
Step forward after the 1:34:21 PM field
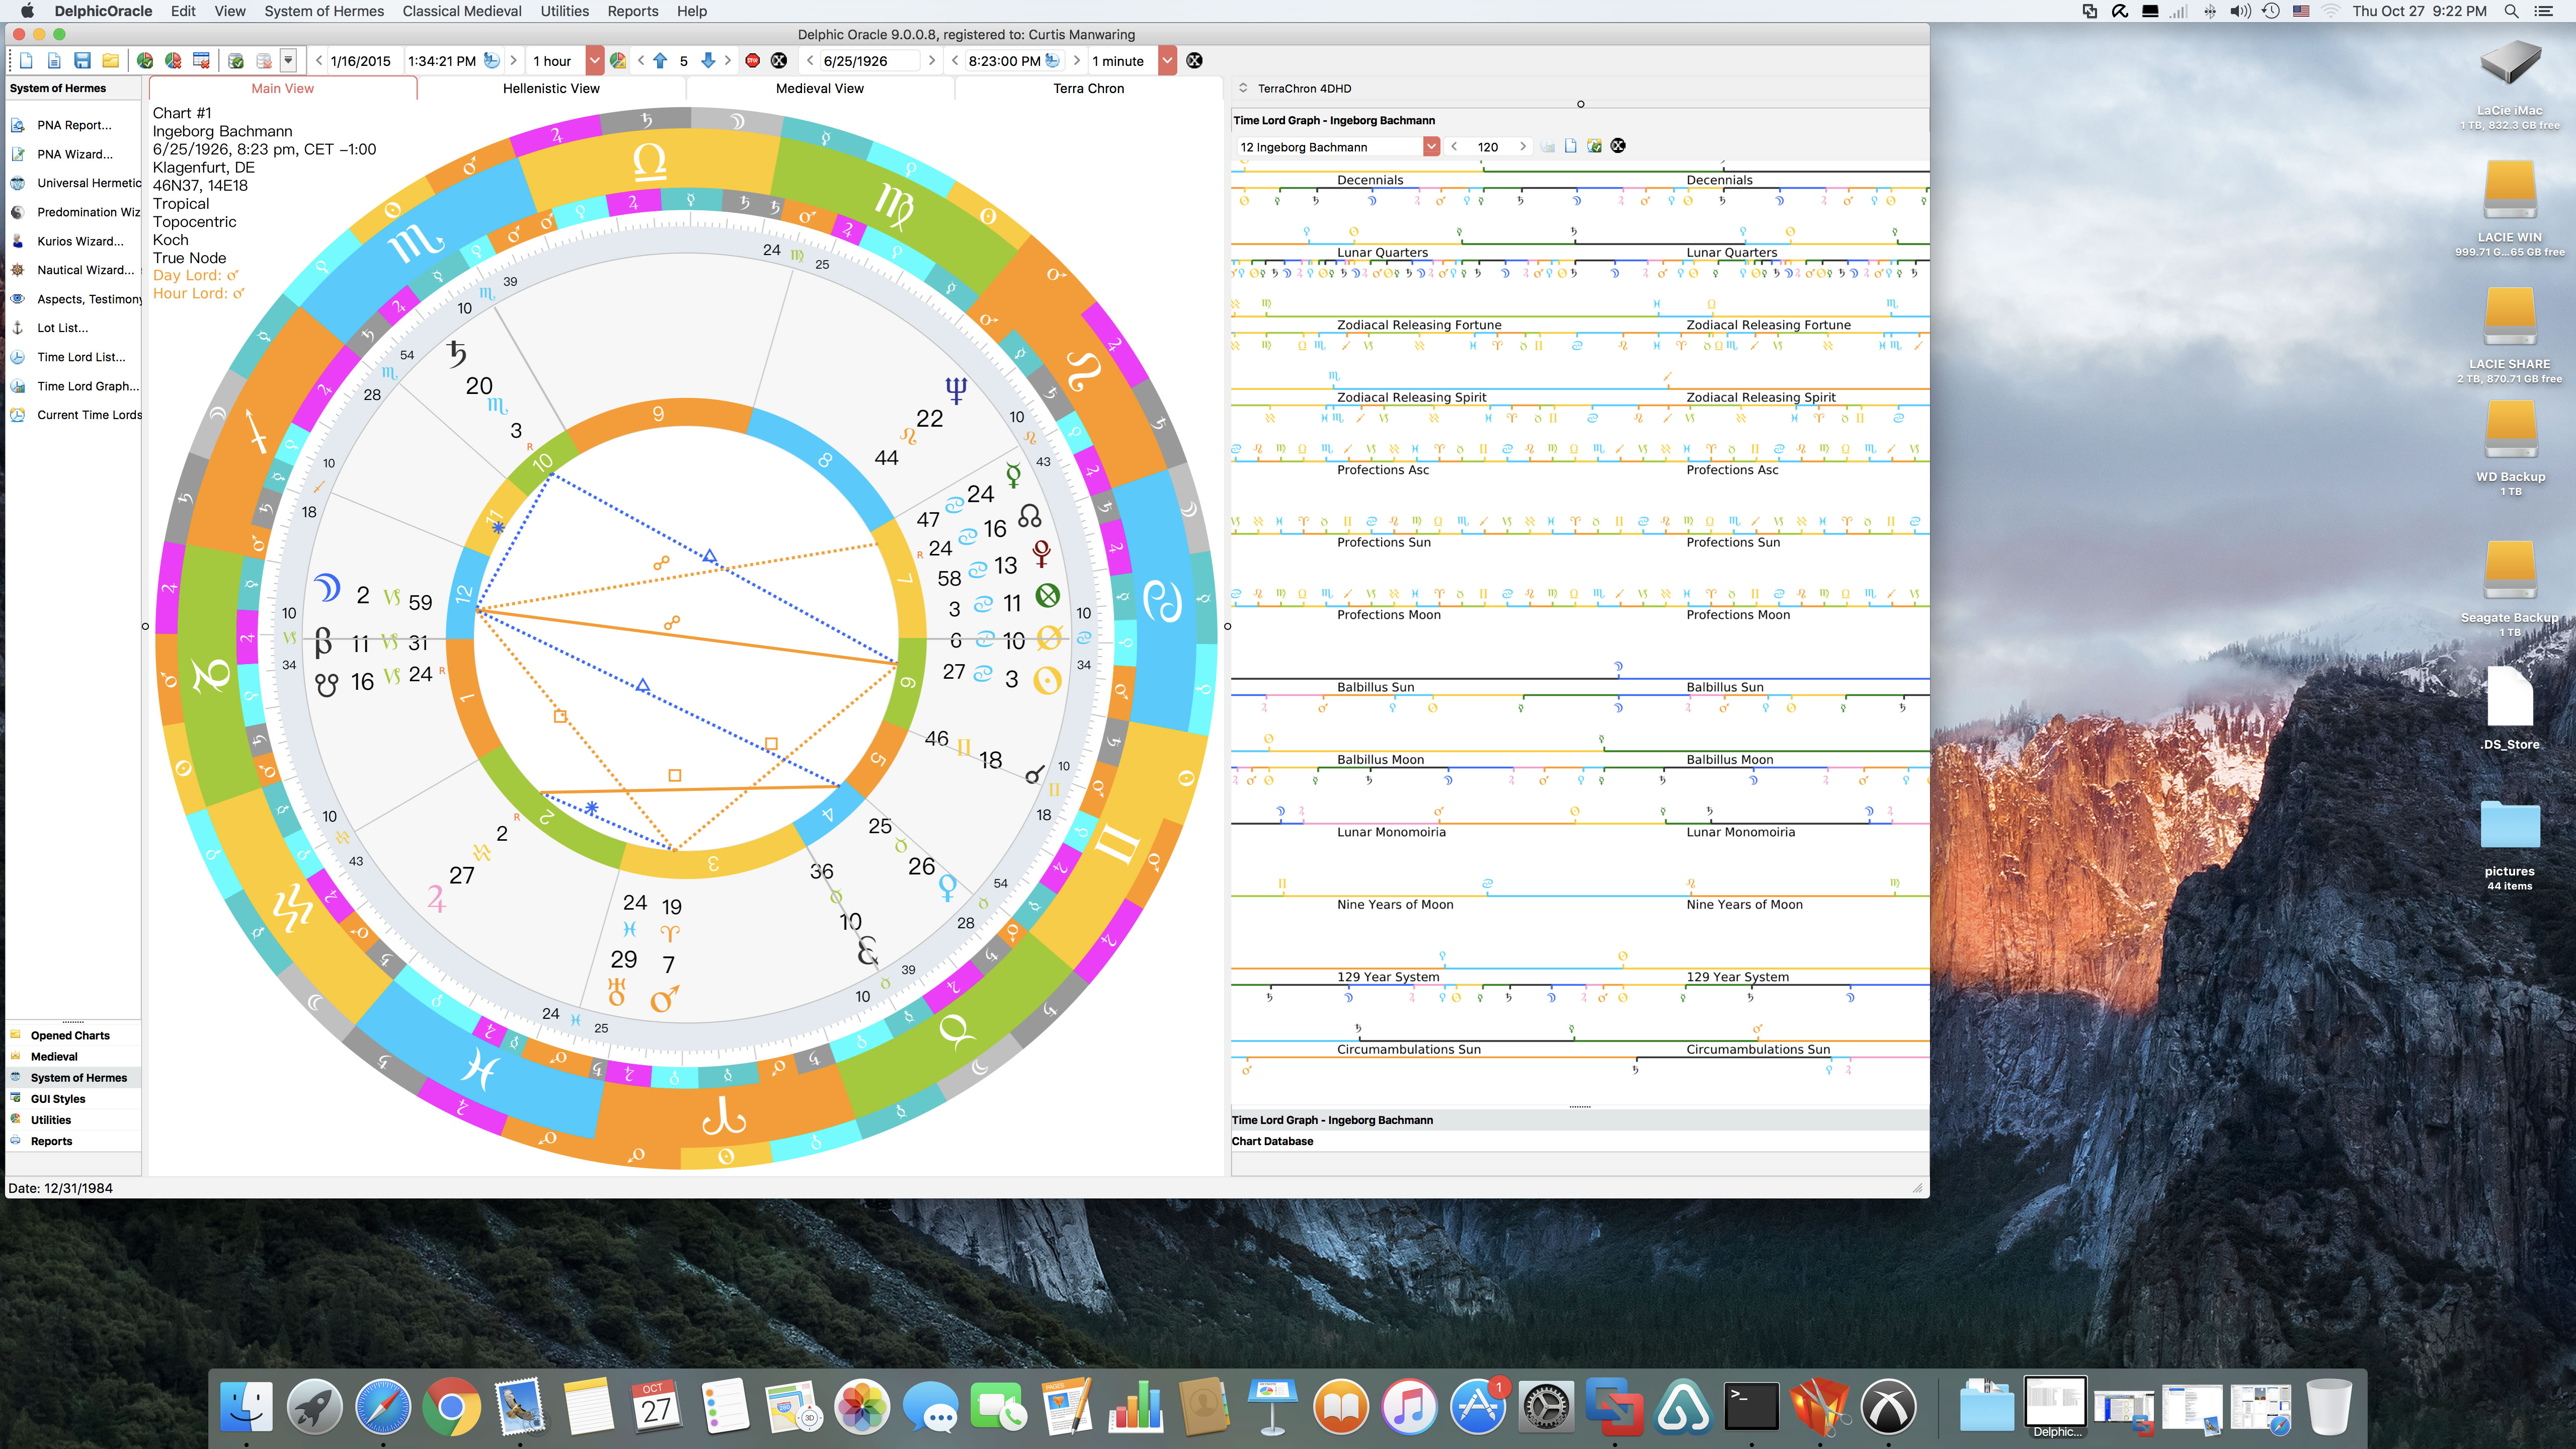(514, 61)
